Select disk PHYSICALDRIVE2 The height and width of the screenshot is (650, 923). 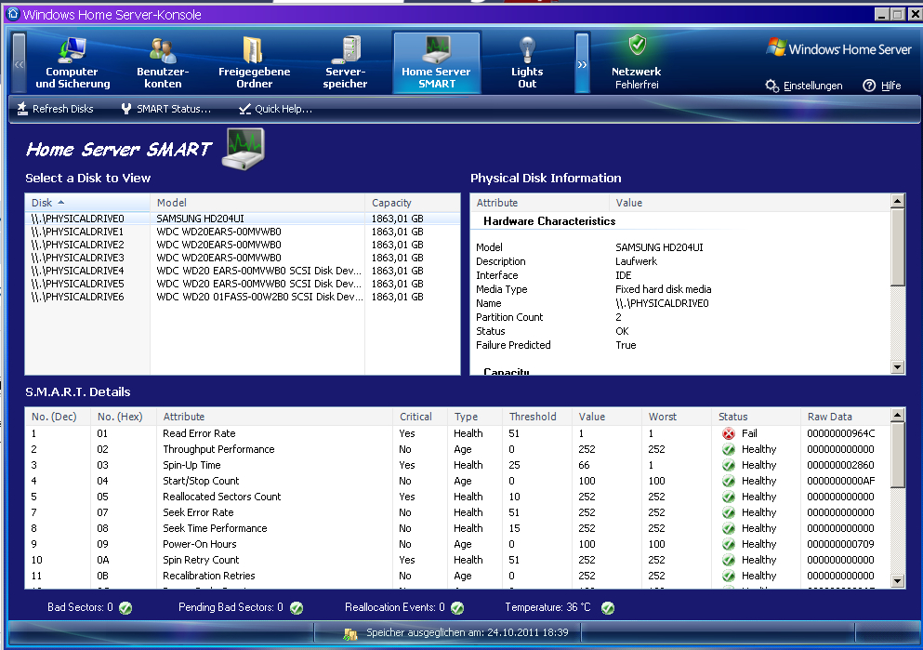242,245
